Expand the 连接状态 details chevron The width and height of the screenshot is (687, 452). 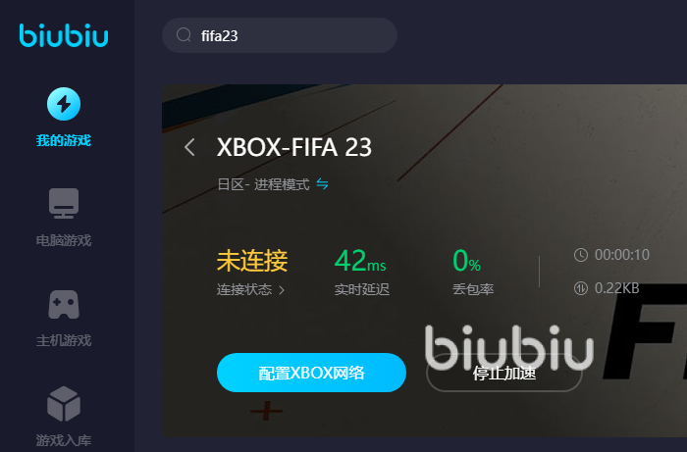click(x=282, y=289)
